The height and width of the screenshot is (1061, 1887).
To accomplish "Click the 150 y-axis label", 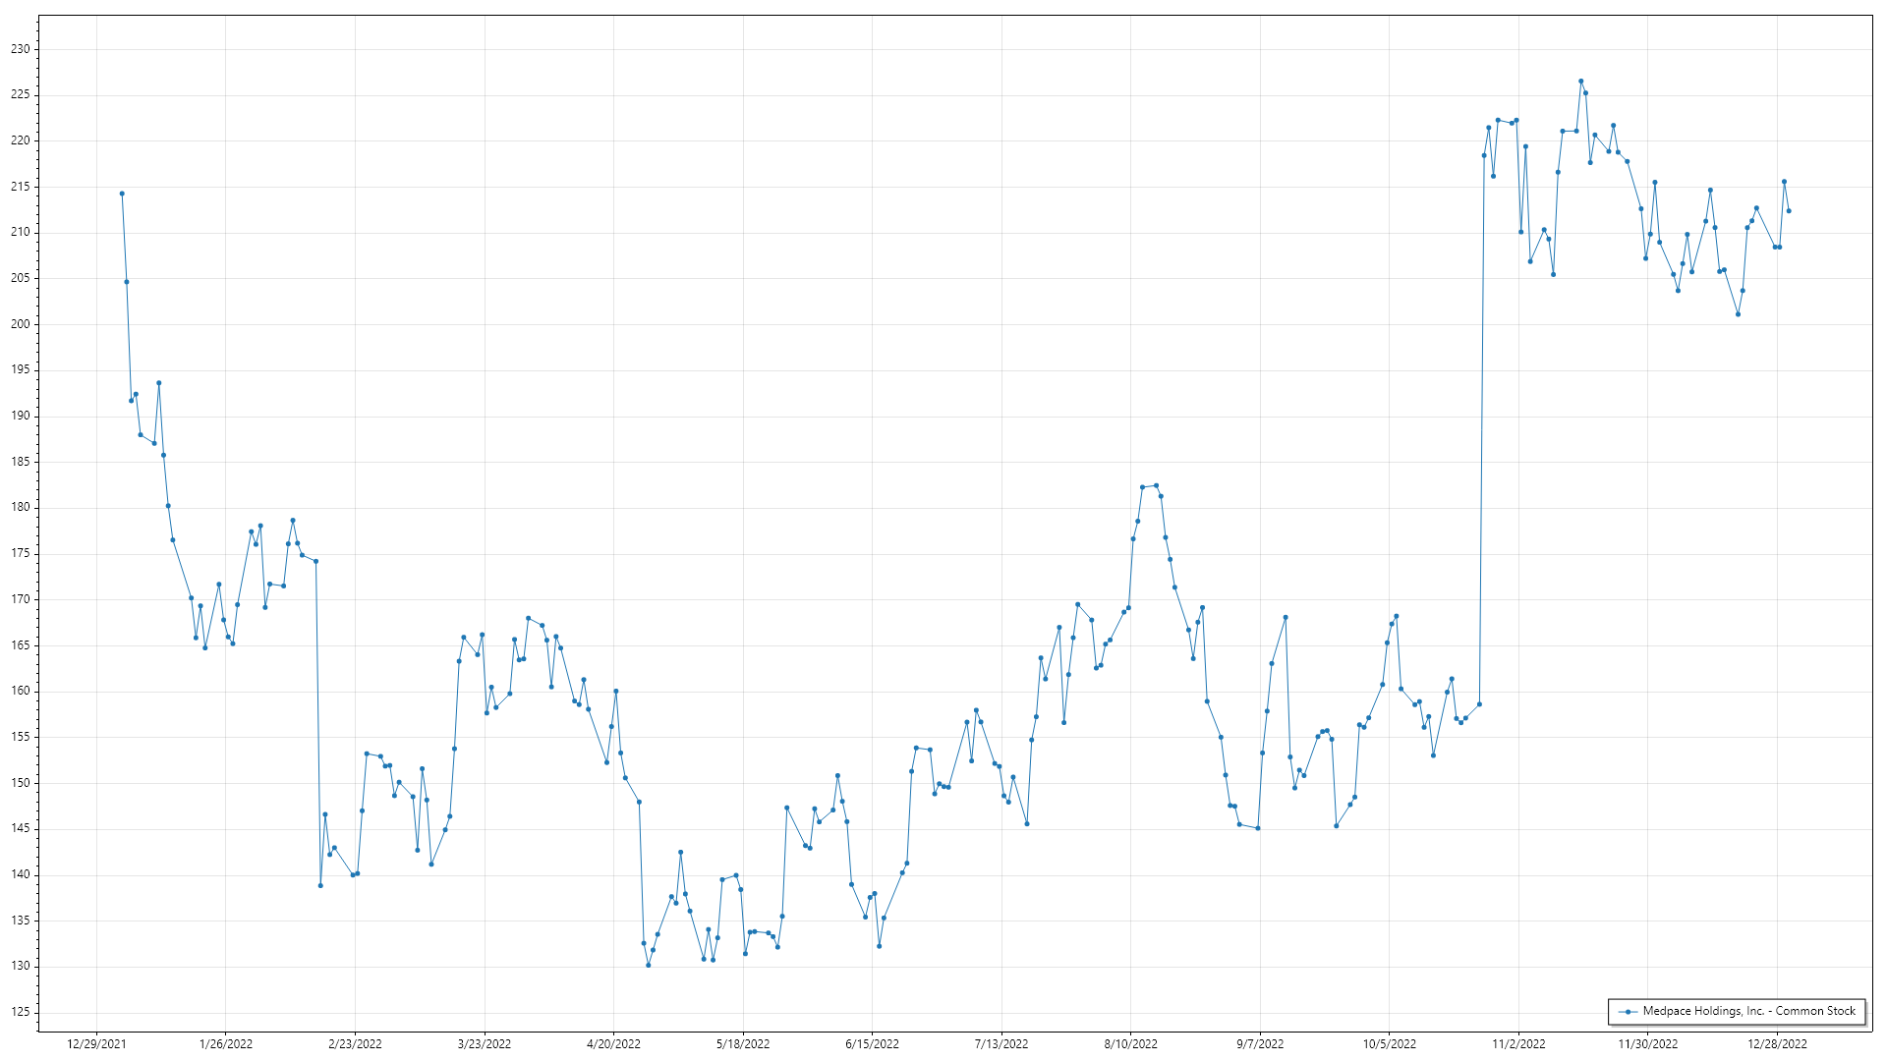I will coord(21,783).
